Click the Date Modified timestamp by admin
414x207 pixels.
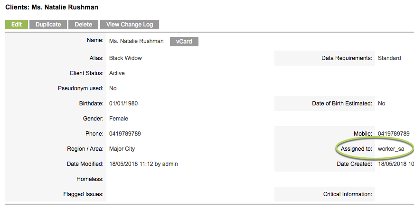(143, 164)
